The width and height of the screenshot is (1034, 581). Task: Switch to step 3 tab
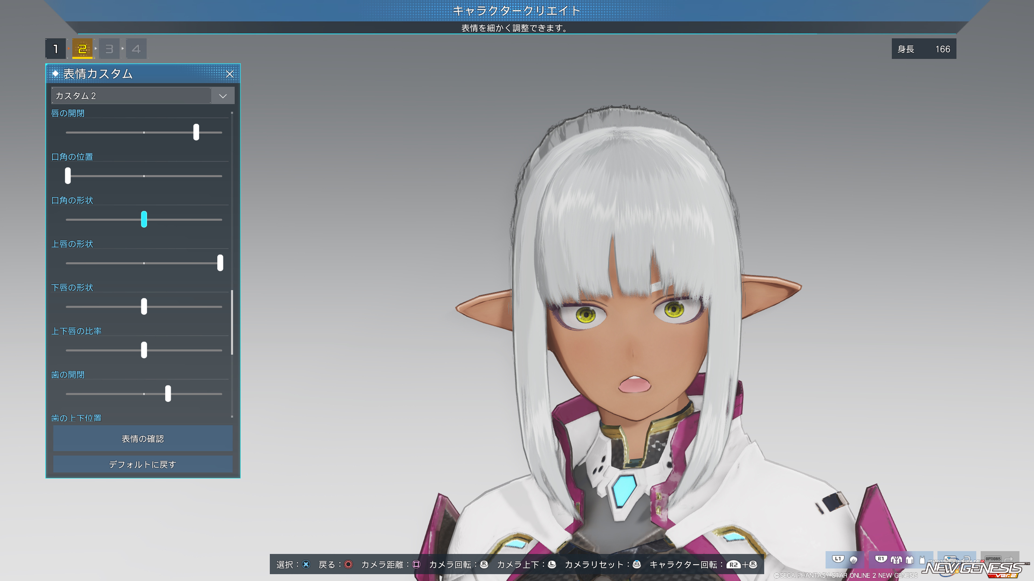coord(109,49)
